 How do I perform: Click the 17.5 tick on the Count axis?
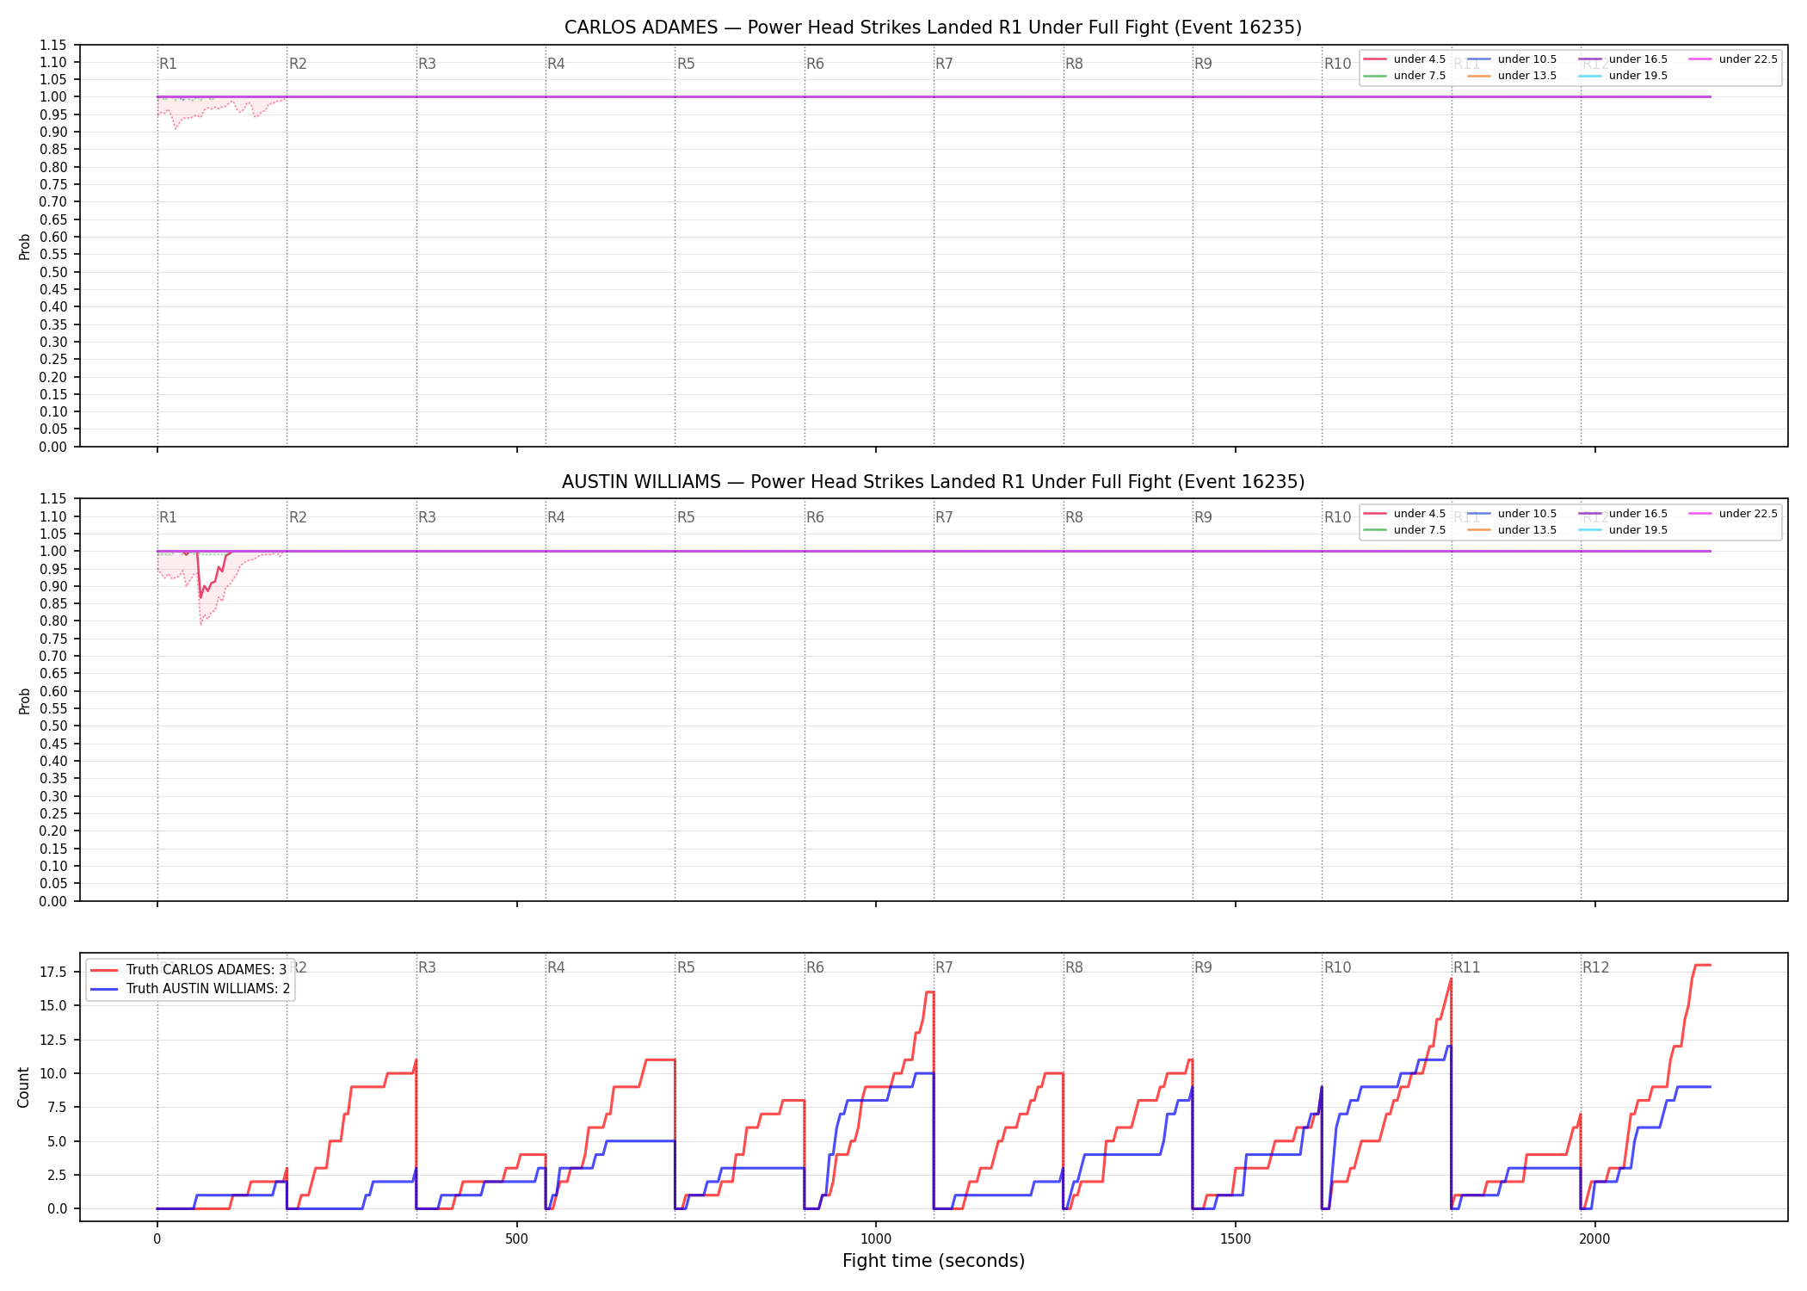54,973
